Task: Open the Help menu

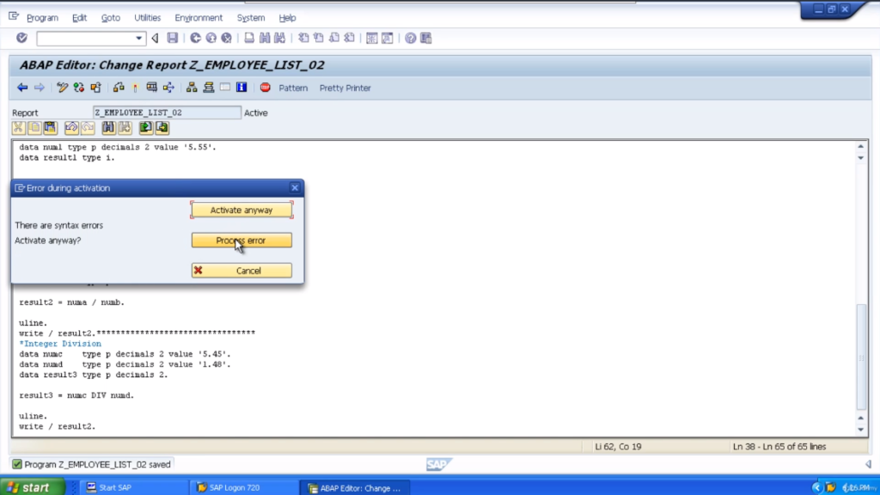Action: 287,18
